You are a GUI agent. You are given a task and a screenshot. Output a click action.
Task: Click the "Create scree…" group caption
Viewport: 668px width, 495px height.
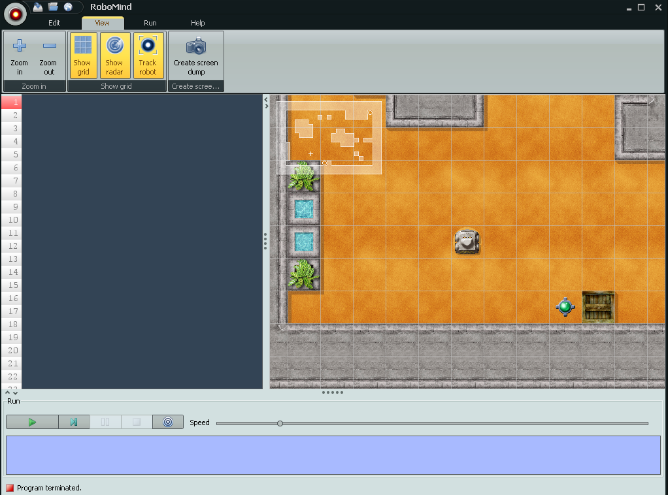click(x=195, y=86)
